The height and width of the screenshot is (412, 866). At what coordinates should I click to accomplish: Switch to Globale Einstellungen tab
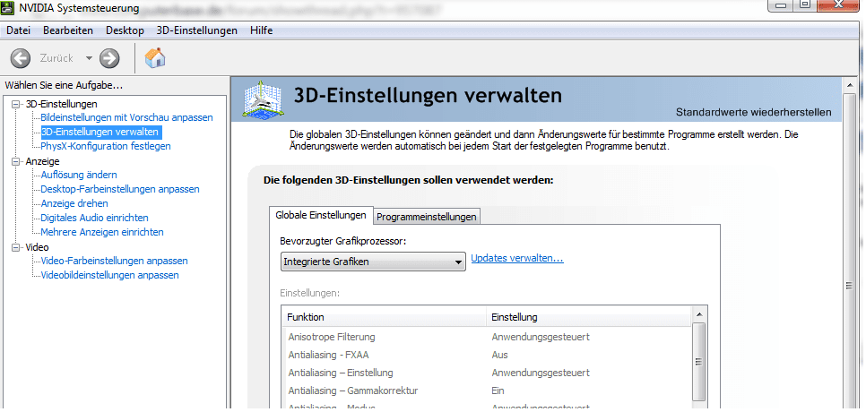[321, 215]
